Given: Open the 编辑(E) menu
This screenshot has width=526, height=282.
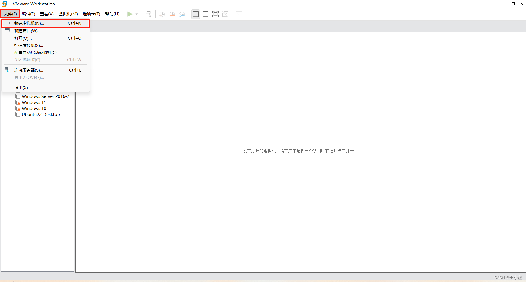Looking at the screenshot, I should [28, 14].
